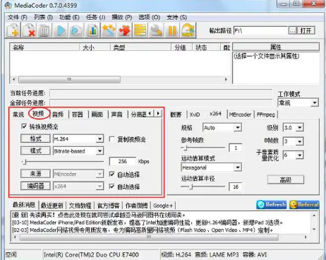326x260 pixels.
Task: Switch to the 容器 tab
Action: pyautogui.click(x=78, y=114)
